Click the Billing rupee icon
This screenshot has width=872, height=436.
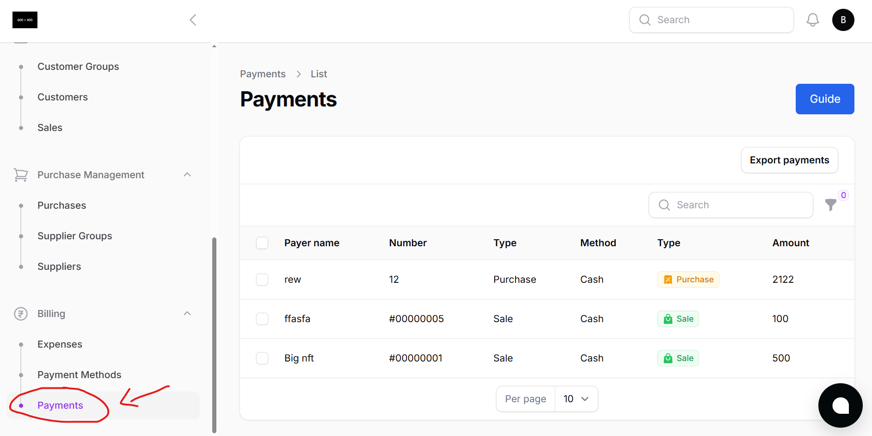click(20, 313)
